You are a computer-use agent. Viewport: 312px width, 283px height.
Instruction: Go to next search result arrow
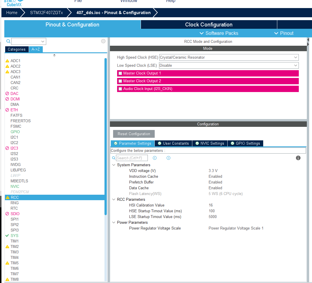tap(168, 158)
